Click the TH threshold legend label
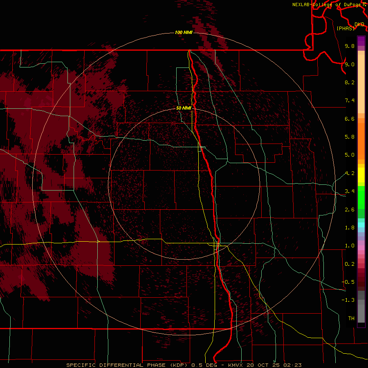 click(351, 319)
